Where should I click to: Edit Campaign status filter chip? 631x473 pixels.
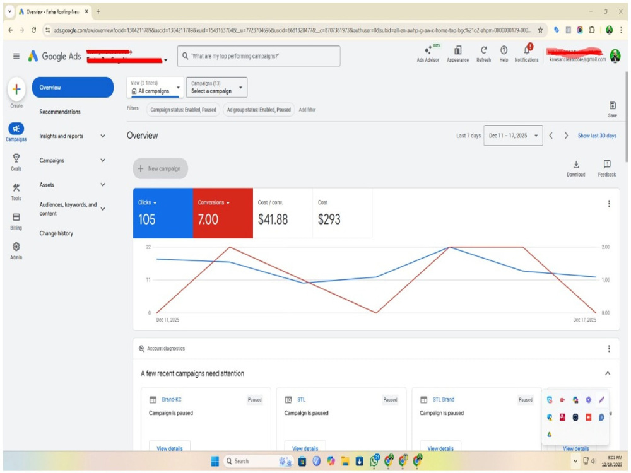pyautogui.click(x=183, y=109)
